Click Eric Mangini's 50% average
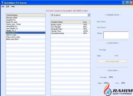The width and height of the screenshot is (133, 96). click(85, 27)
